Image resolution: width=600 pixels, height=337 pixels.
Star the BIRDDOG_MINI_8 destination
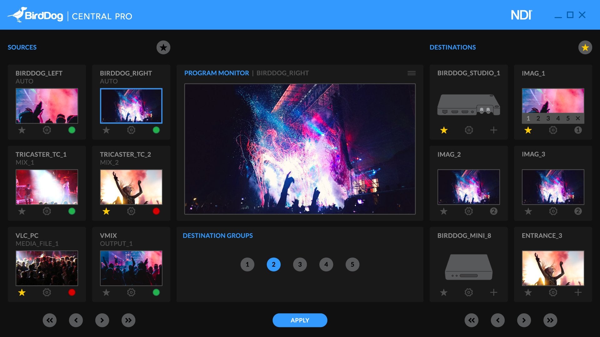pyautogui.click(x=444, y=292)
